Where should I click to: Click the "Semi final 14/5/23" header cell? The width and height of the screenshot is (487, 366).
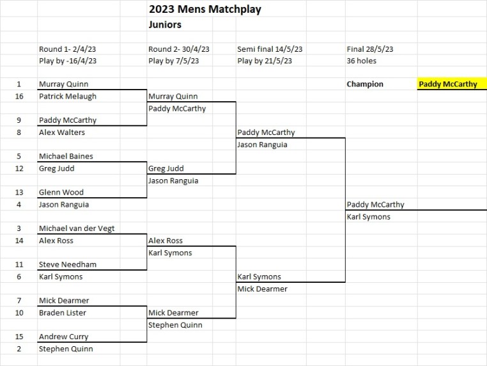(270, 49)
